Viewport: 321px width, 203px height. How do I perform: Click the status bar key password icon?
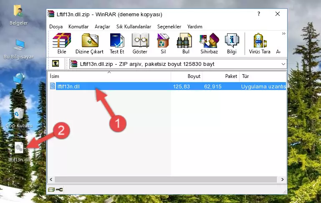[59, 190]
